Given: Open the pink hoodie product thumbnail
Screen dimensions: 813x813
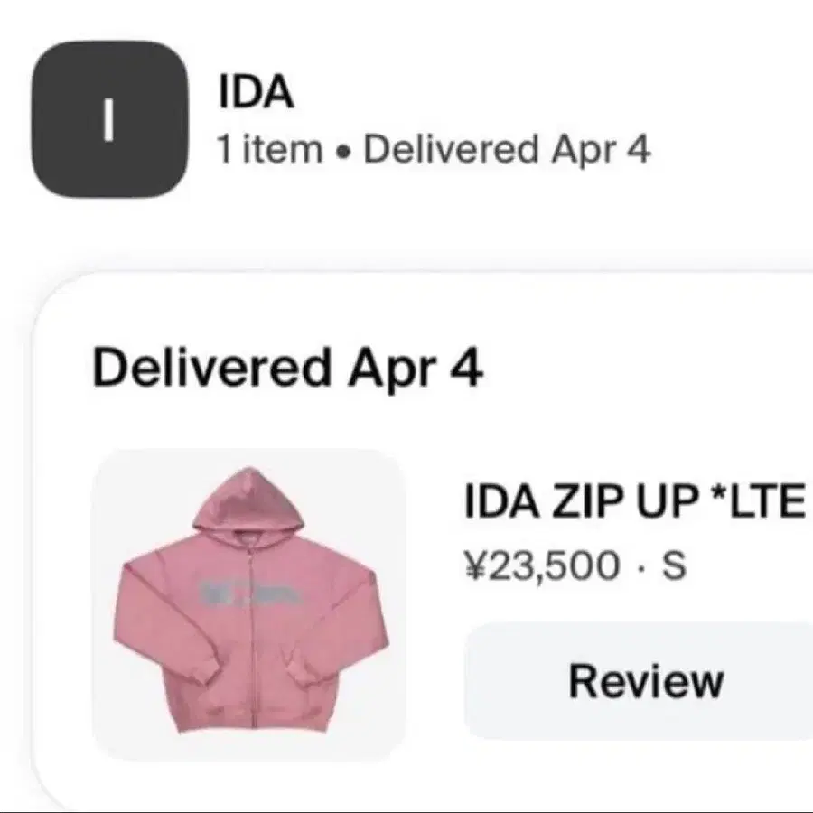Looking at the screenshot, I should click(248, 605).
